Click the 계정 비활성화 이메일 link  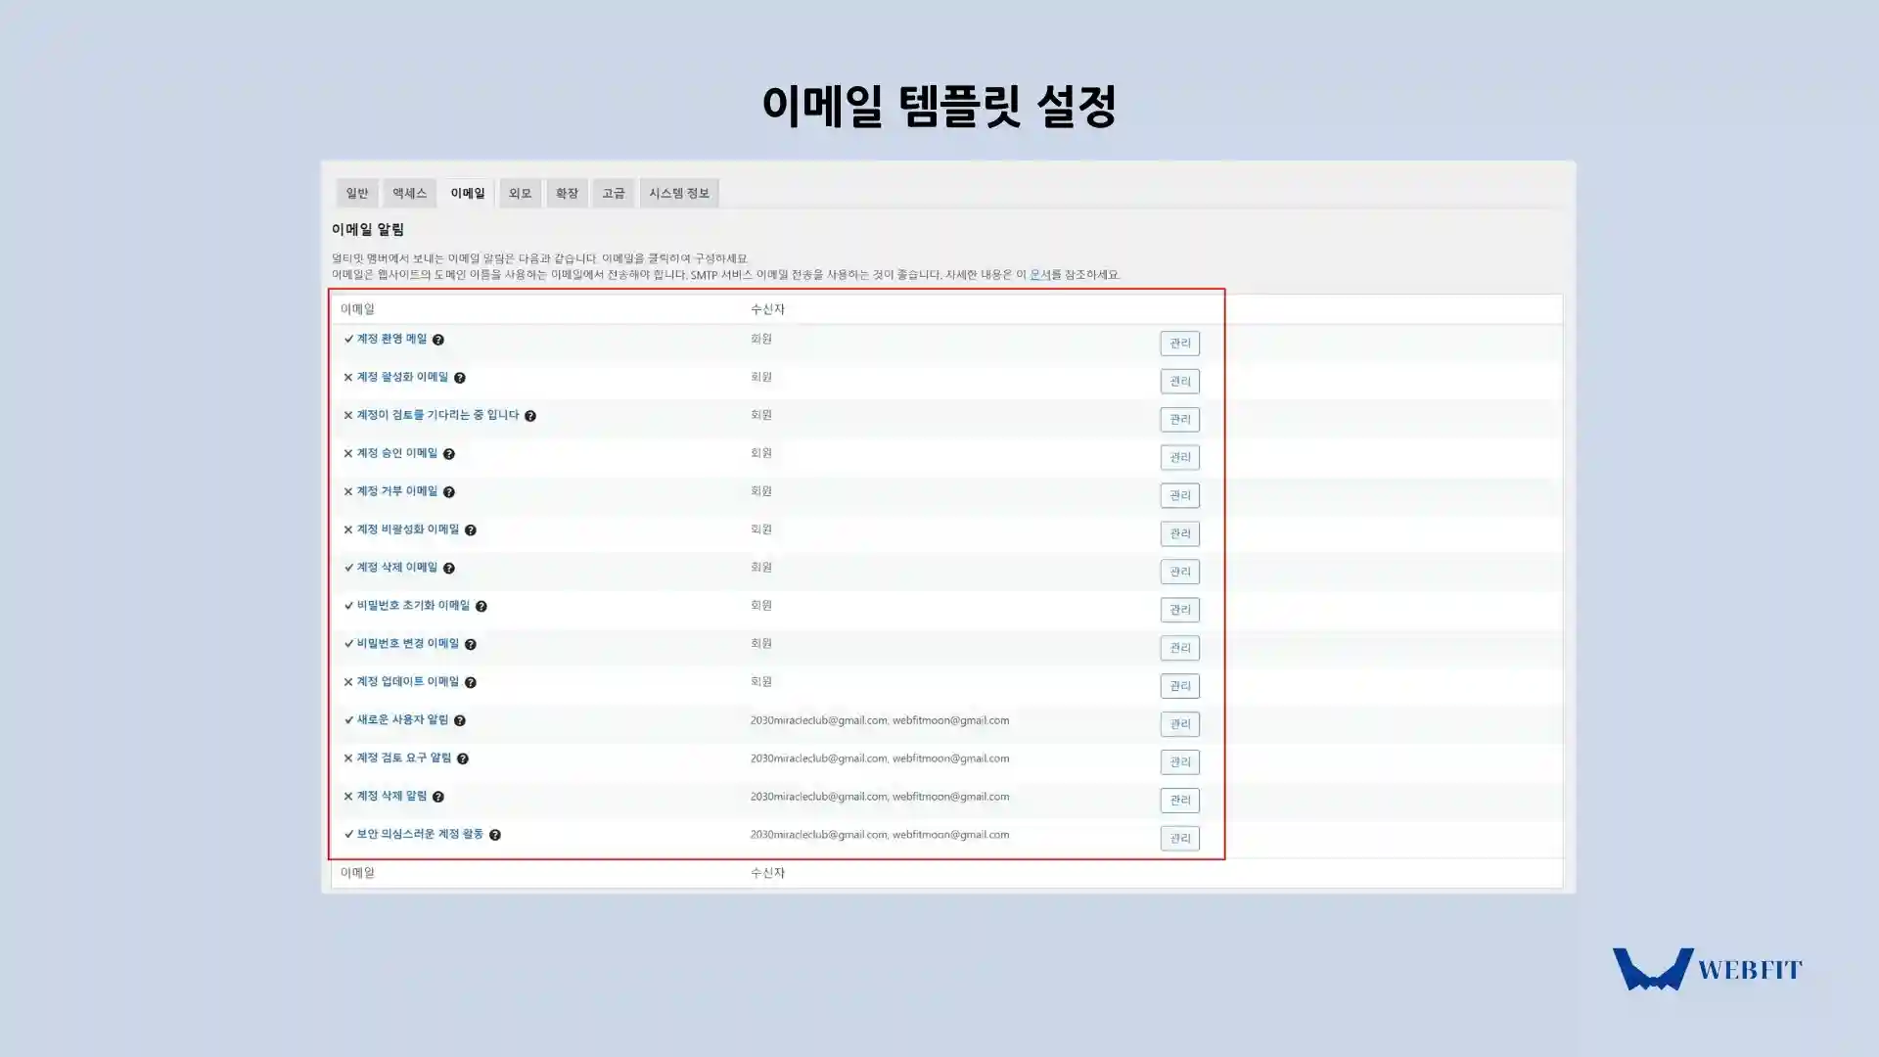[408, 529]
